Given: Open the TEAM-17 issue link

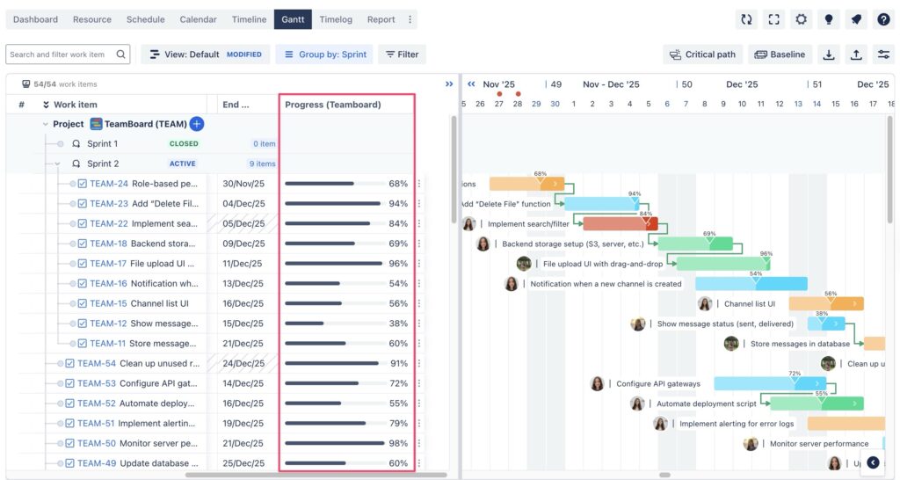Looking at the screenshot, I should coord(108,264).
